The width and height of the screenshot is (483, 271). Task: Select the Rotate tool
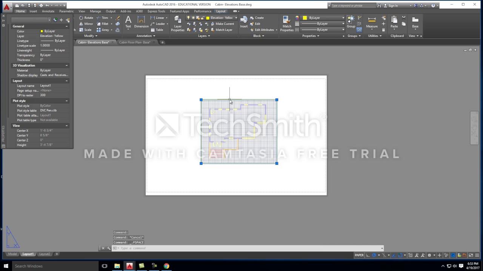tap(86, 18)
